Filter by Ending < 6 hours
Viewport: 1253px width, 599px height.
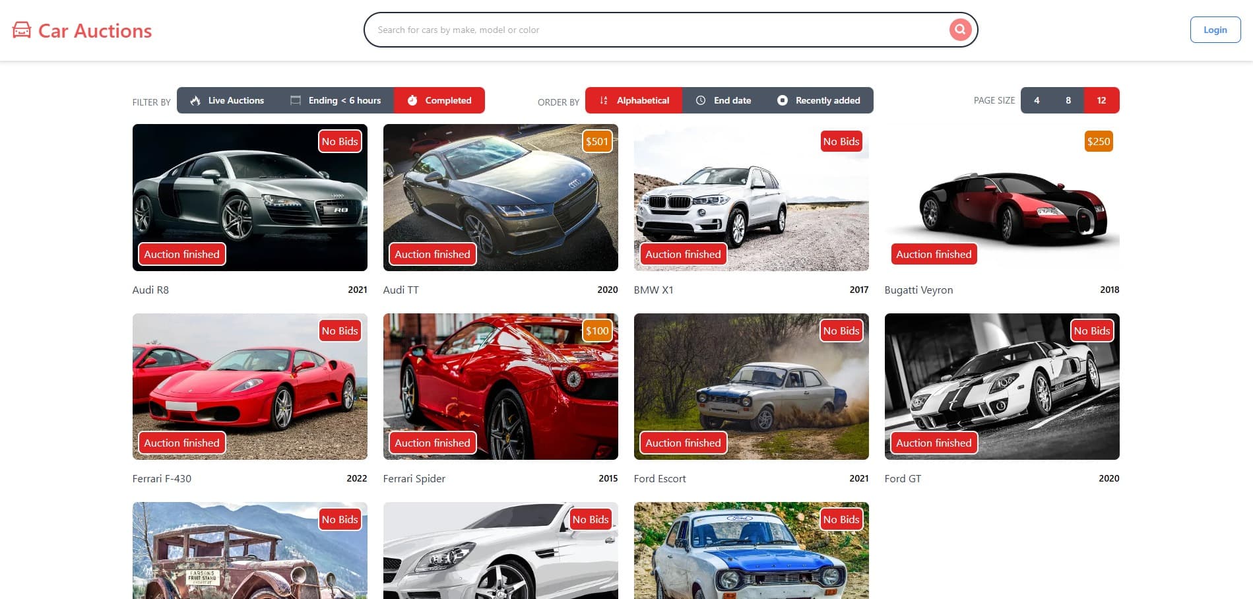335,100
